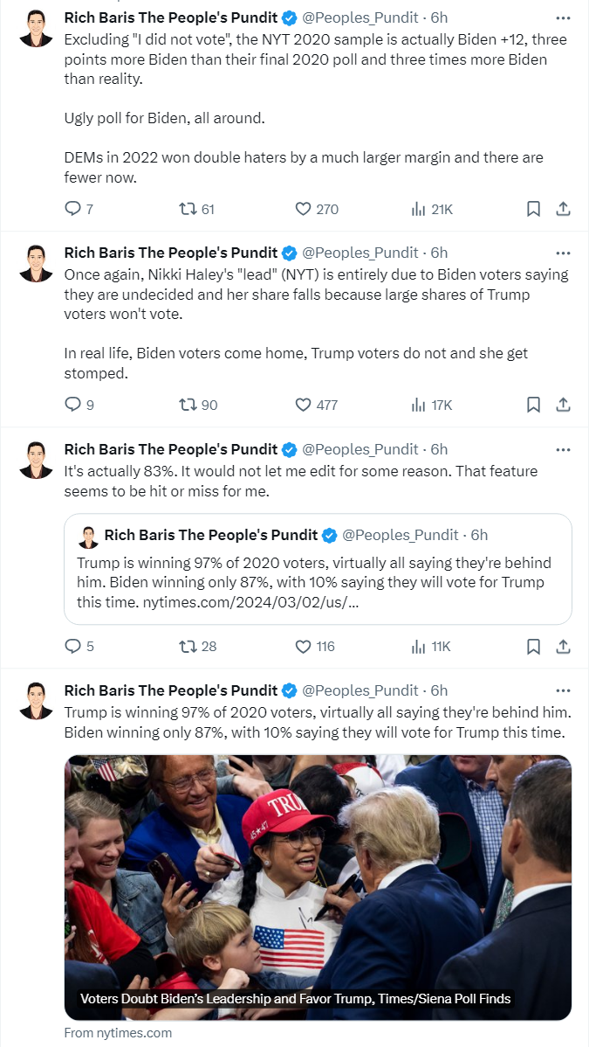Open more options on Nikki Haley tweet
This screenshot has width=589, height=1047.
563,253
